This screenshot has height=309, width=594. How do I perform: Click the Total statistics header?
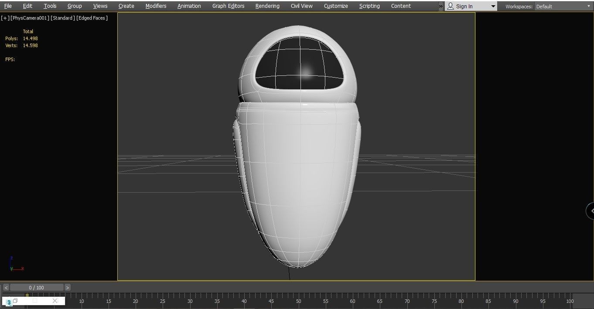coord(28,31)
